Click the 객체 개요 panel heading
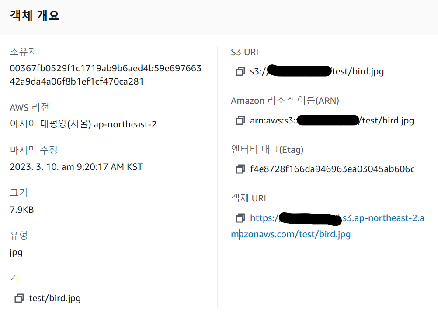Screen dimensions: 438x317 (35, 16)
